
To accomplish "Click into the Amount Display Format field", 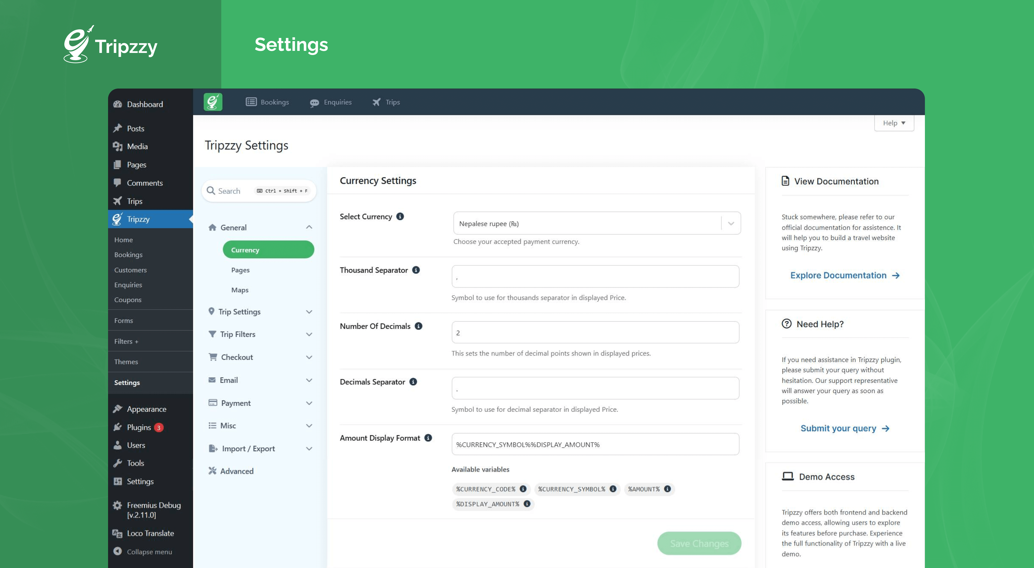I will pyautogui.click(x=595, y=444).
